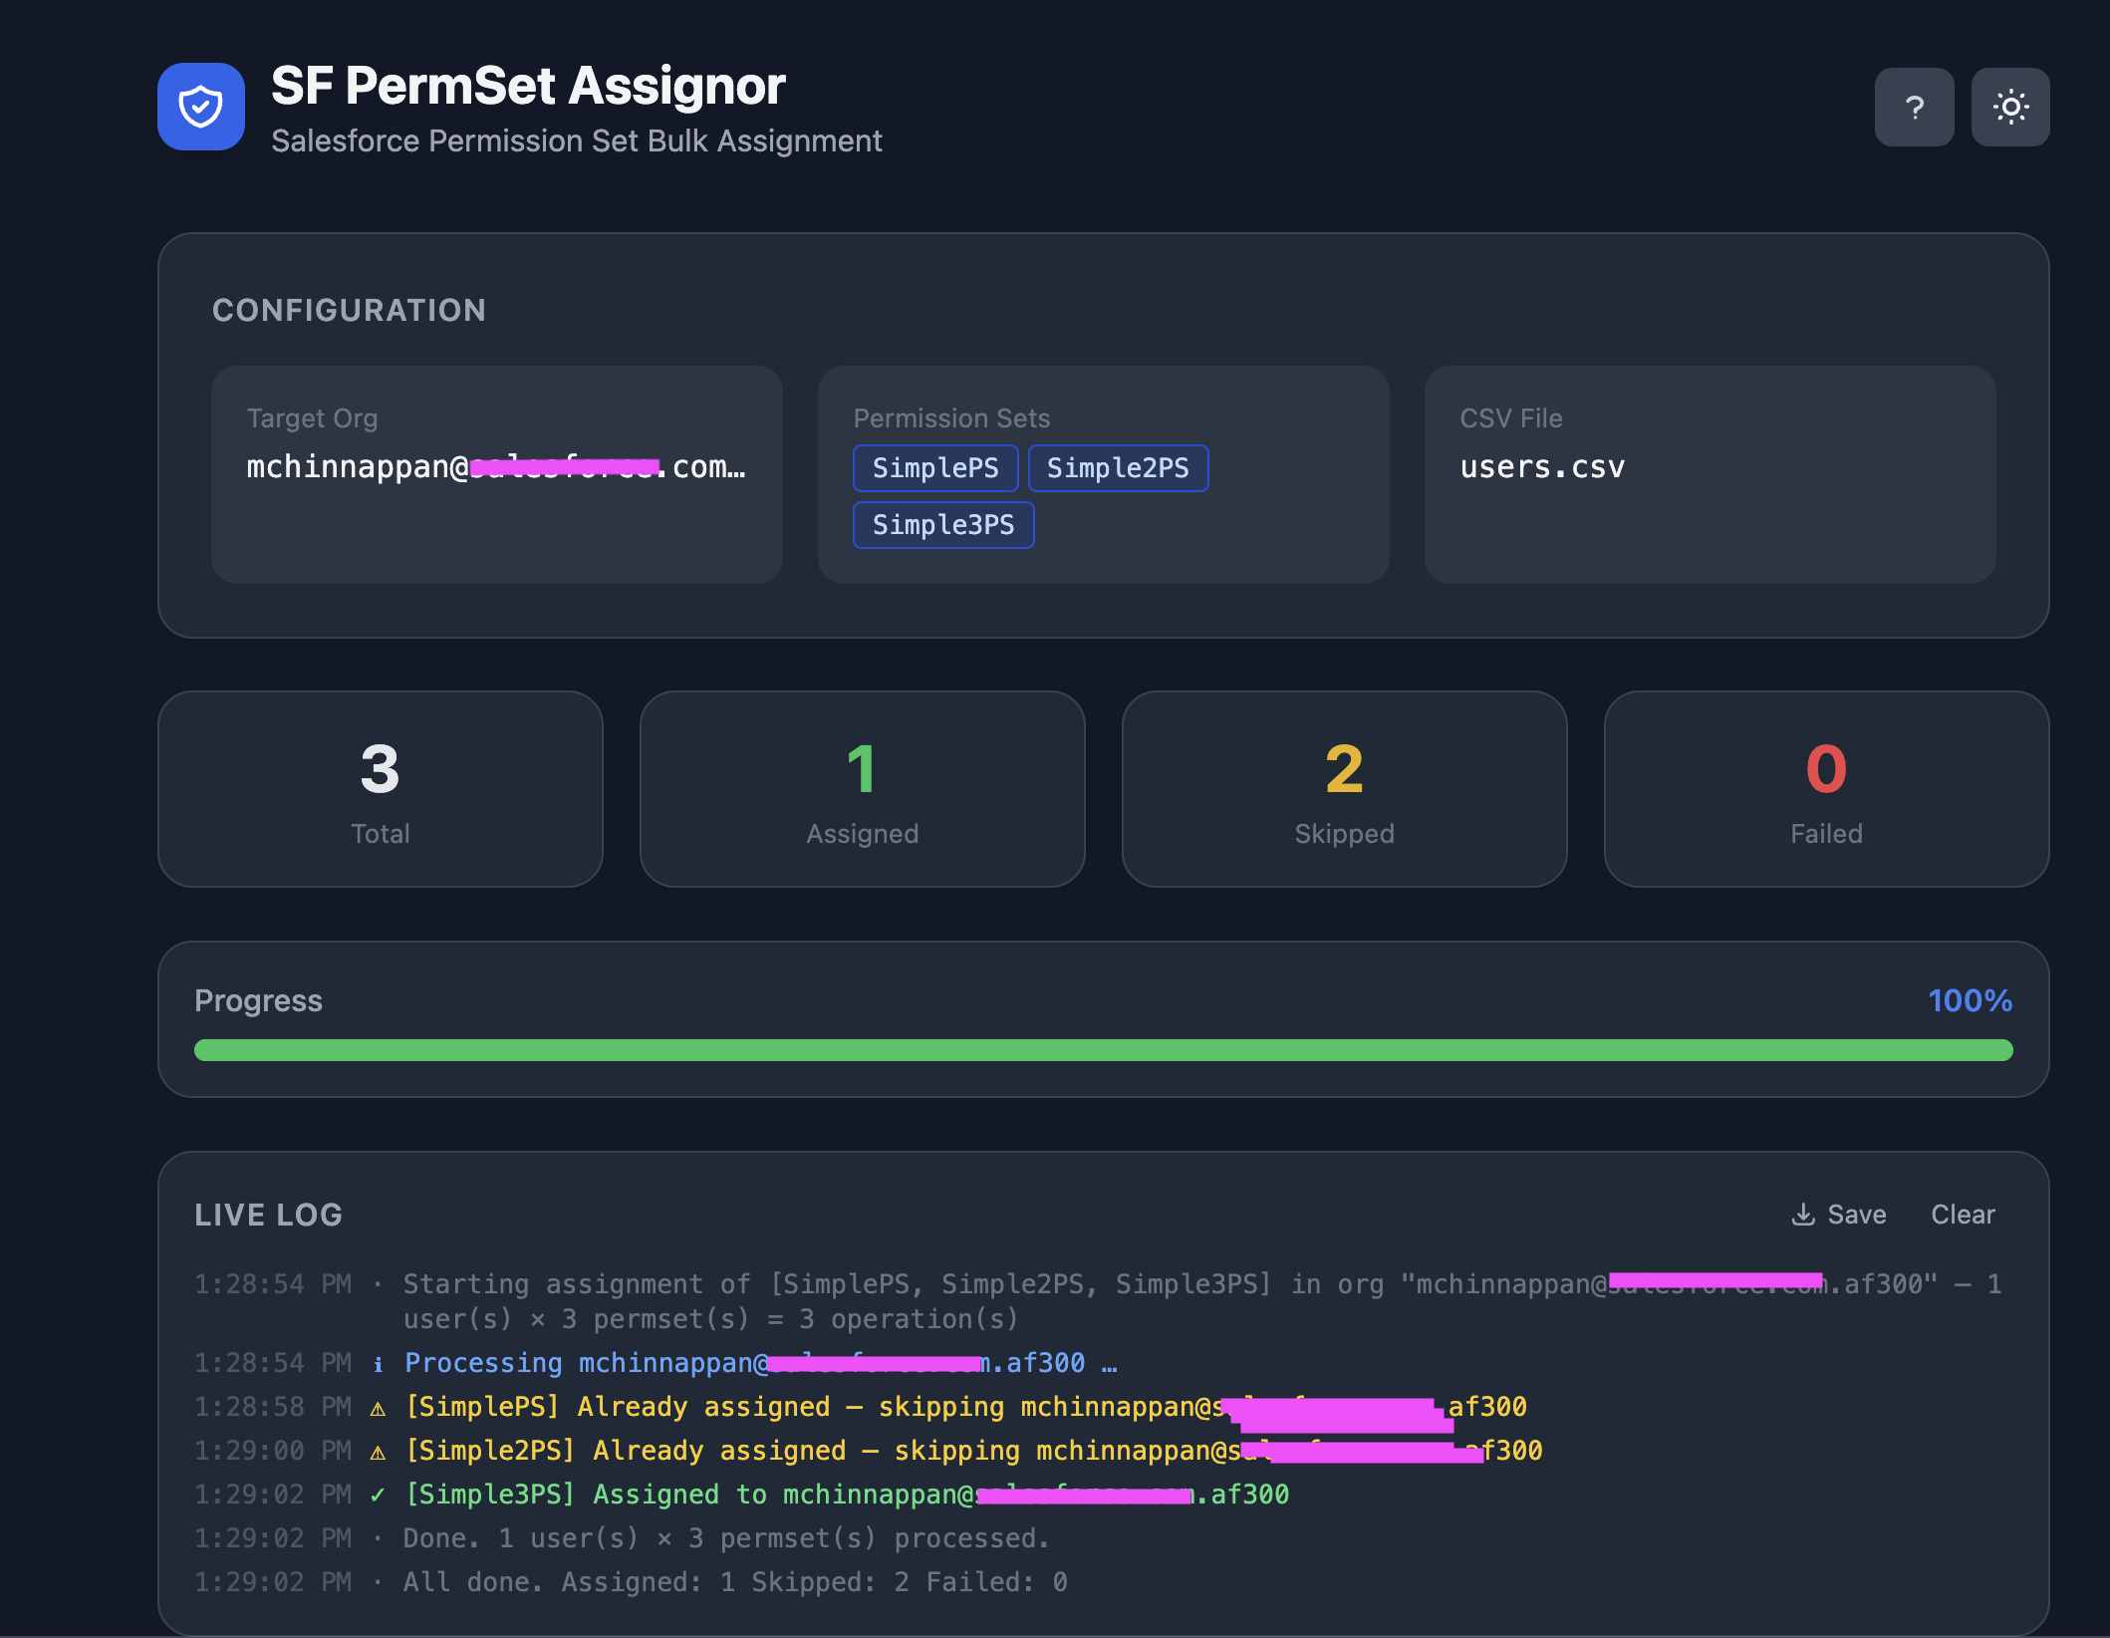
Task: Click the 1:29:00 PM timestamp
Action: click(x=273, y=1451)
